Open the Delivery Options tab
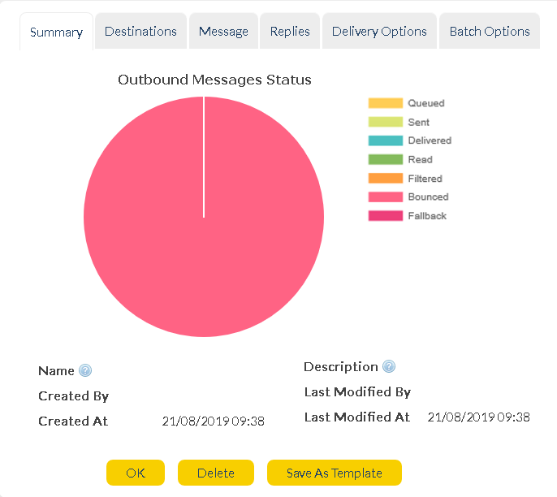Screen dimensions: 557x497 coord(379,32)
